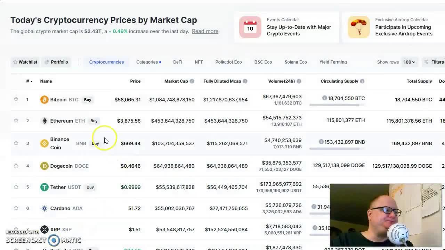Click the Cardano logo icon
The width and height of the screenshot is (445, 250).
pyautogui.click(x=44, y=208)
